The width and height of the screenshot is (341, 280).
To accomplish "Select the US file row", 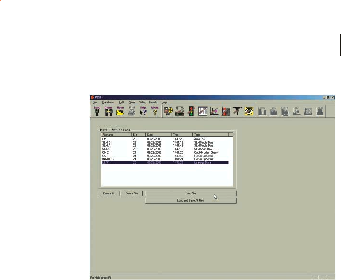I will tap(165, 156).
